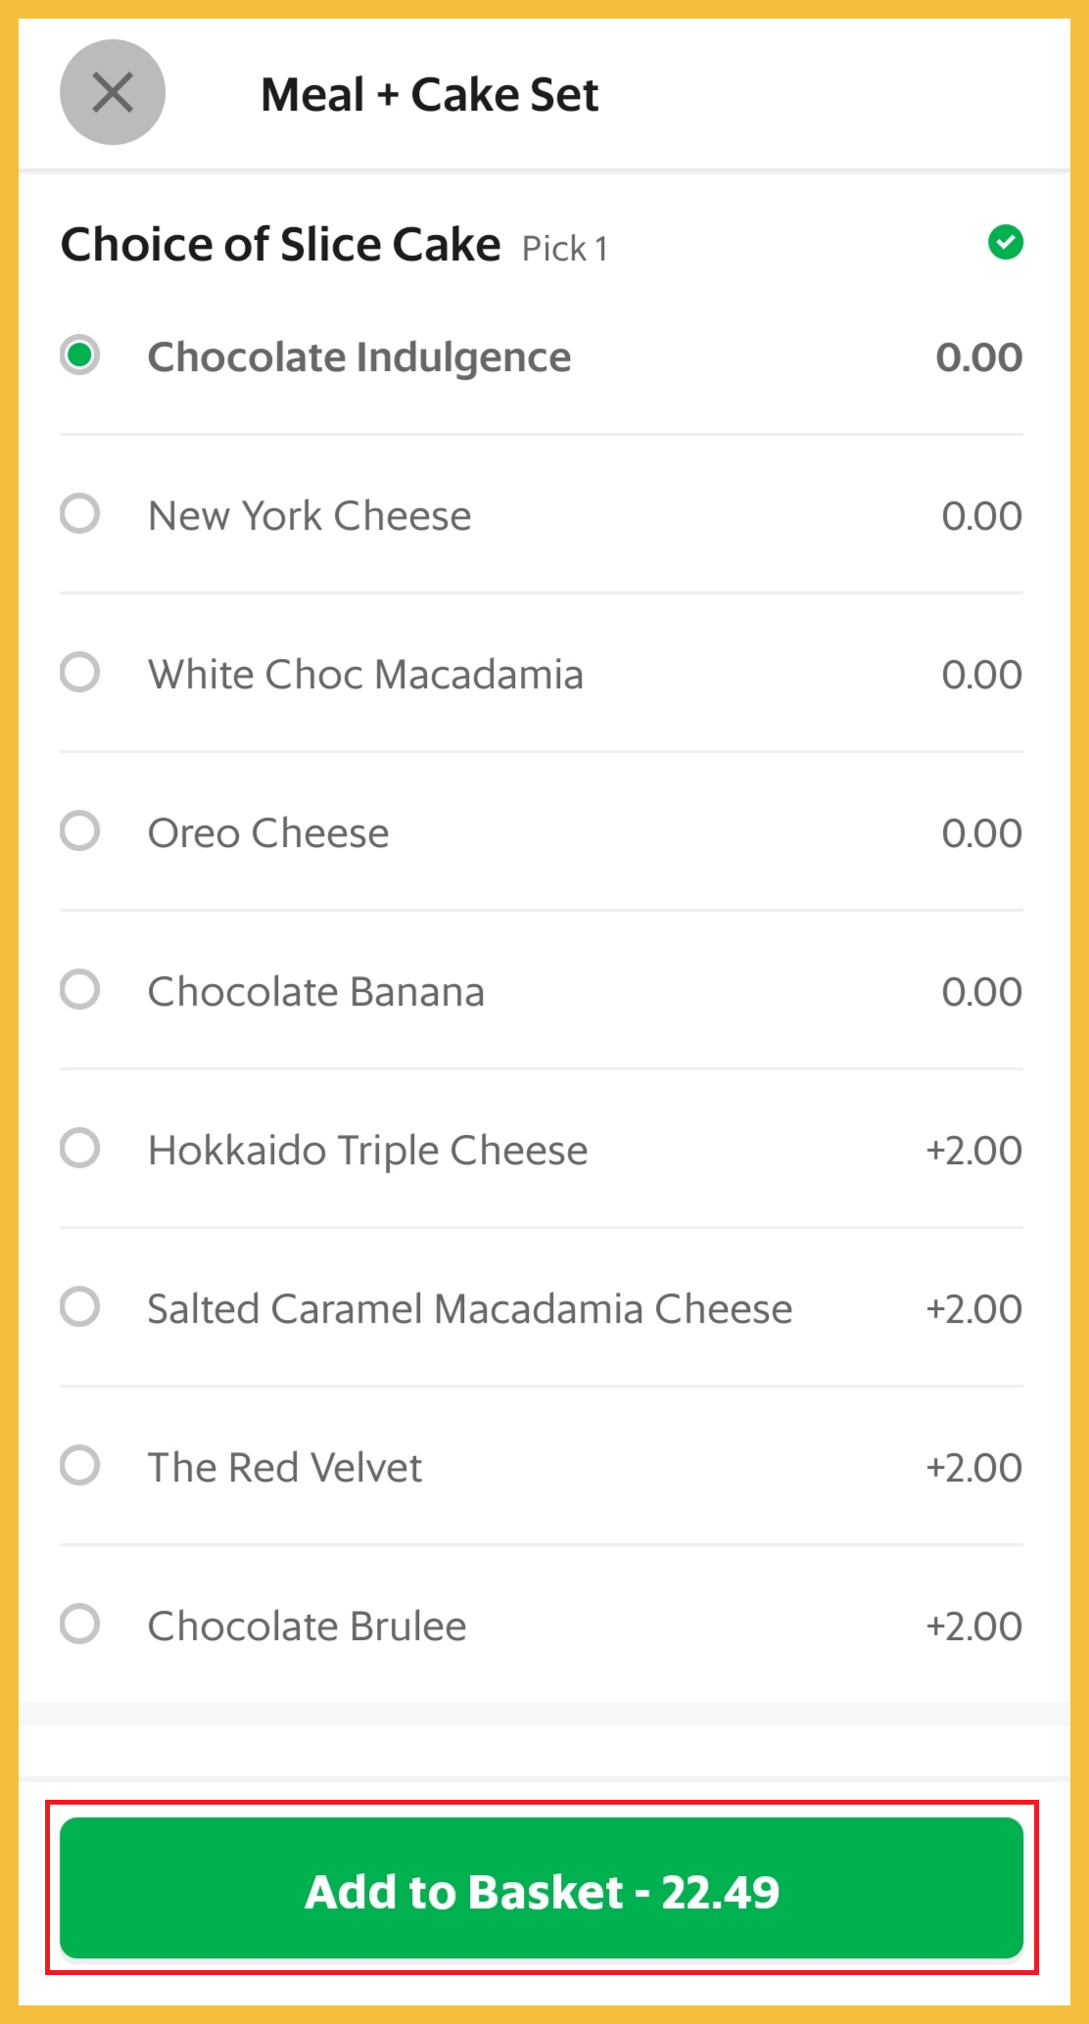
Task: Select Salted Caramel Macadamia Cheese radio button
Action: (x=80, y=1307)
